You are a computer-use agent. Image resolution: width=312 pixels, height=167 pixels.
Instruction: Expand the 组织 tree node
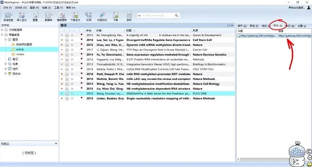coord(6,69)
